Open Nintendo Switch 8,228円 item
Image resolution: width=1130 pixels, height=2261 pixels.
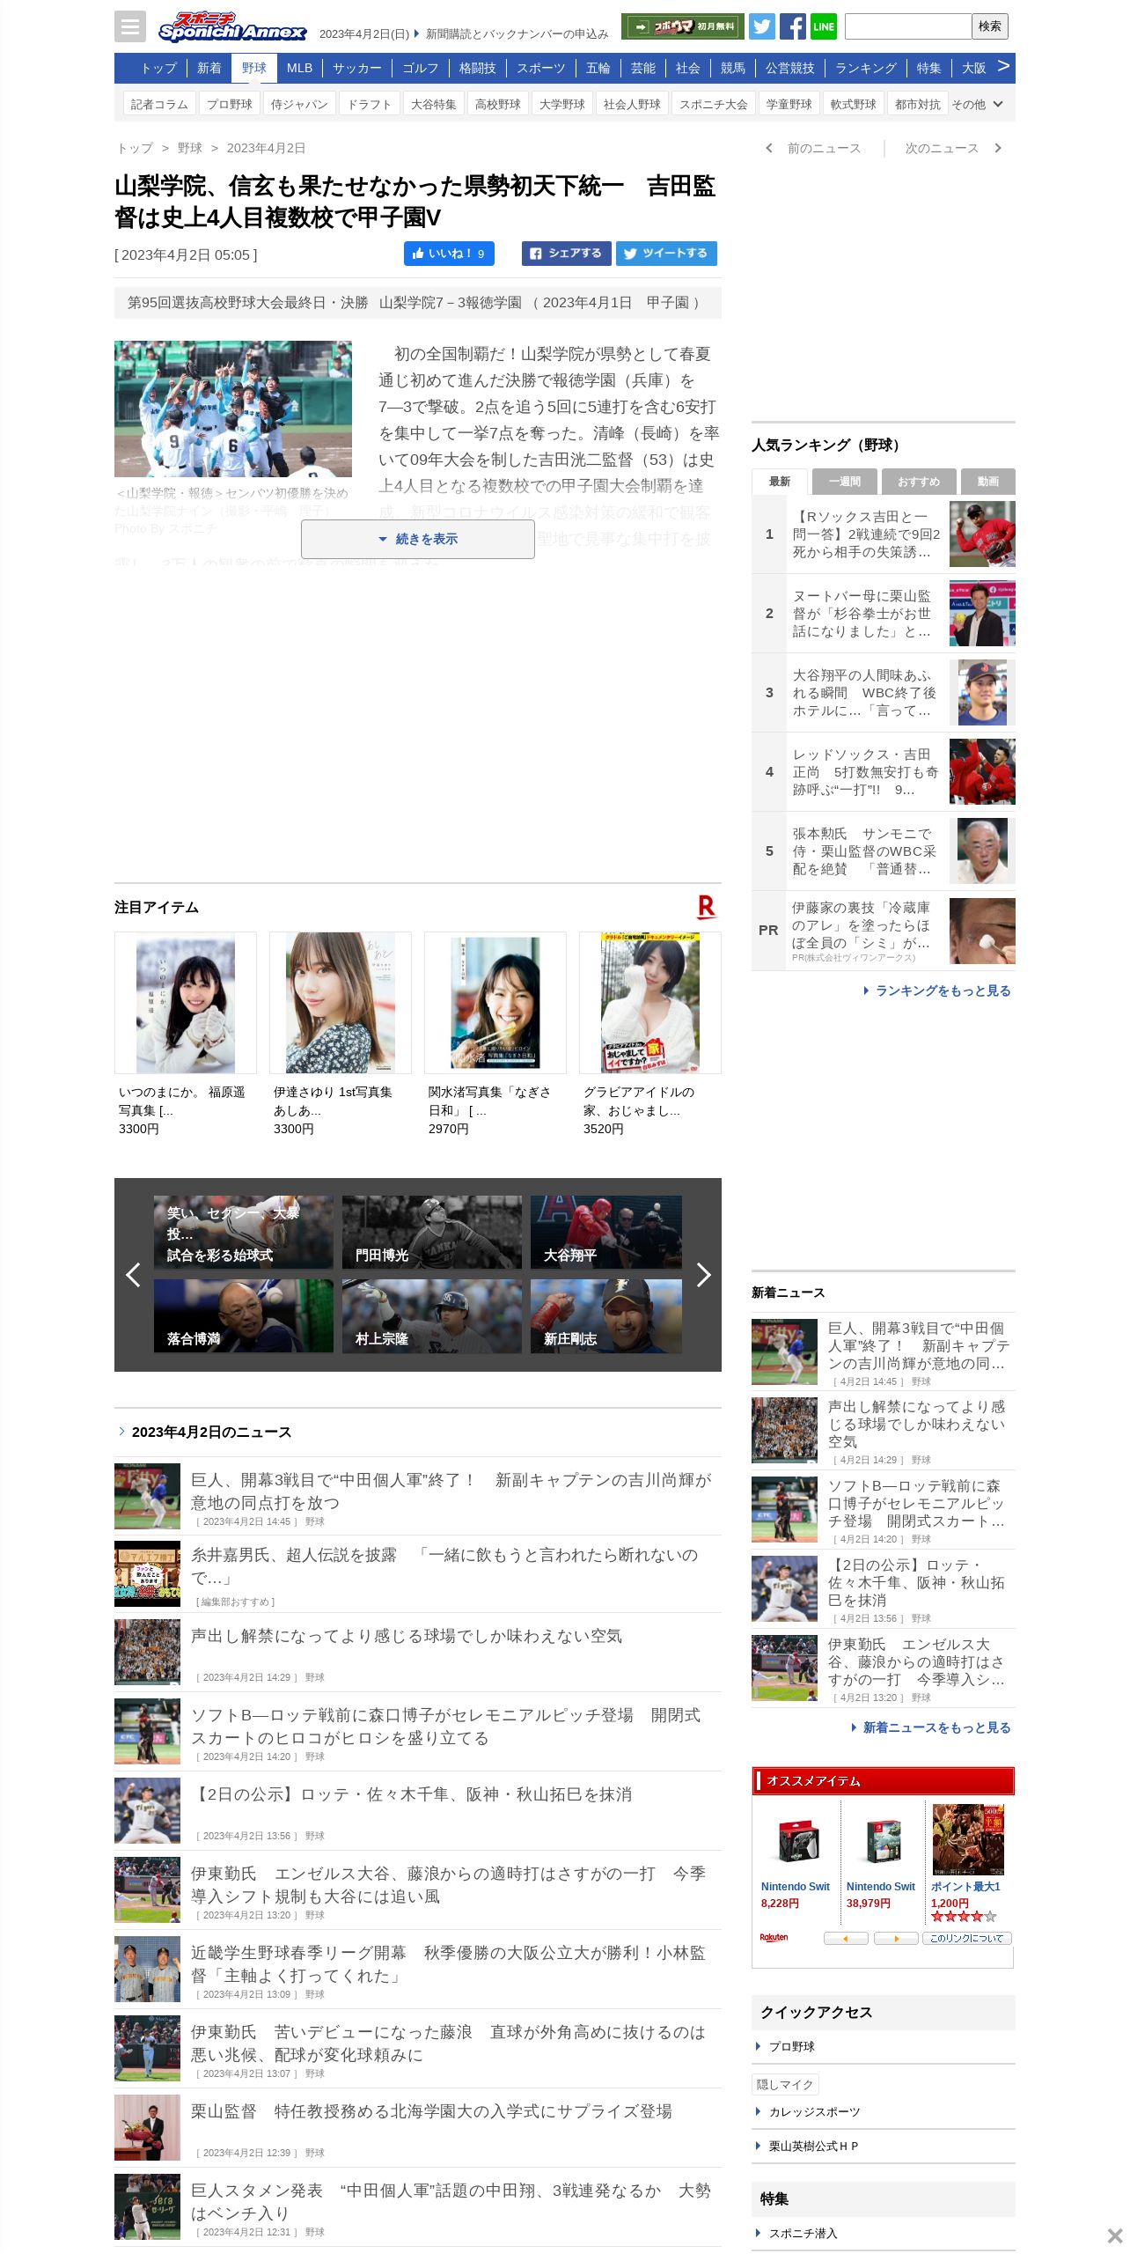point(796,1858)
